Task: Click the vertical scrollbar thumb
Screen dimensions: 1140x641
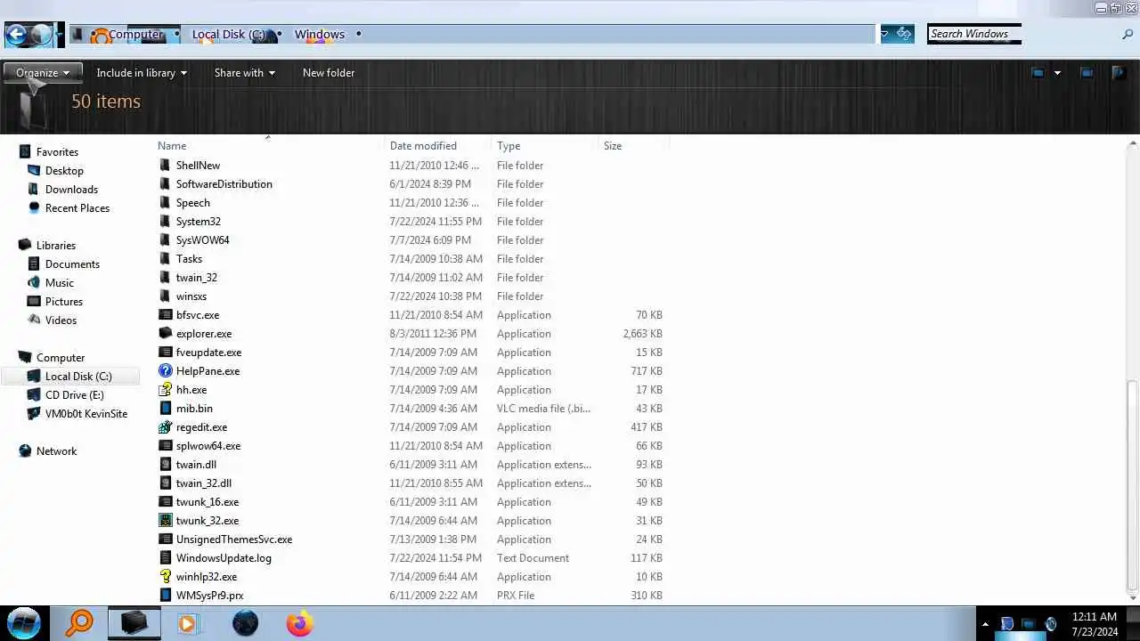Action: [x=1133, y=484]
